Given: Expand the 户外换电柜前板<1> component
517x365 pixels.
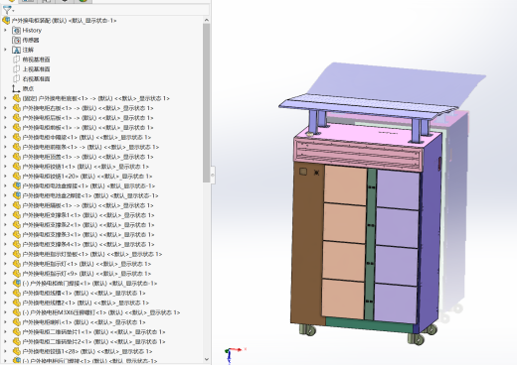Looking at the screenshot, I should (5, 128).
